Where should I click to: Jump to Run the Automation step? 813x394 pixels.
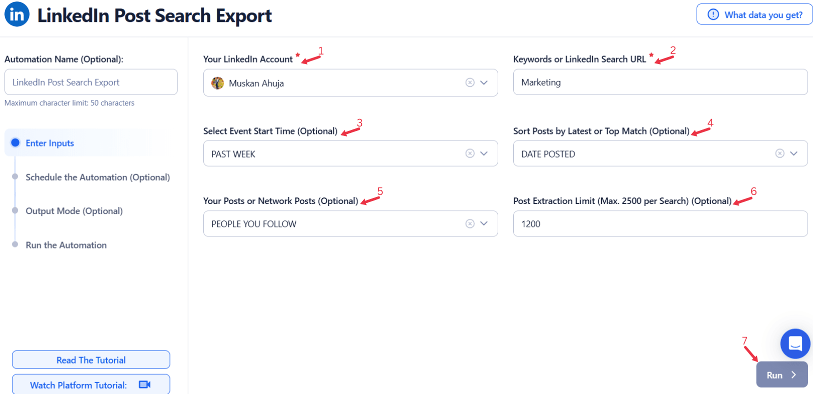66,245
